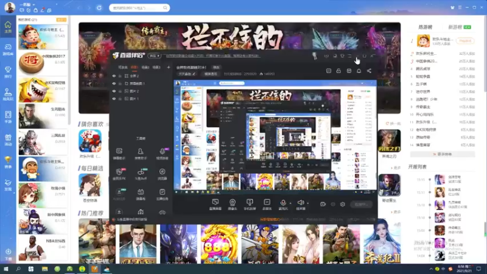Open the room manager assistant tool
The image size is (487, 274).
tap(141, 153)
